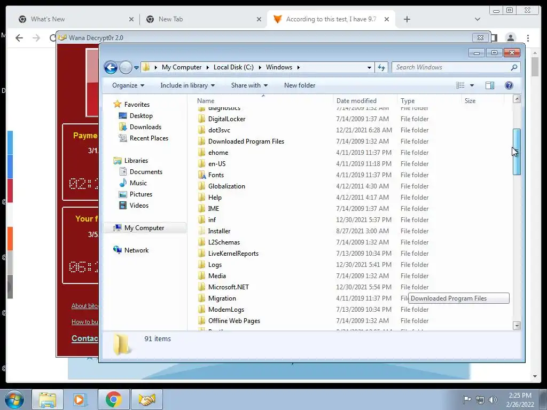547x410 pixels.
Task: Open the address bar history dropdown
Action: 369,68
